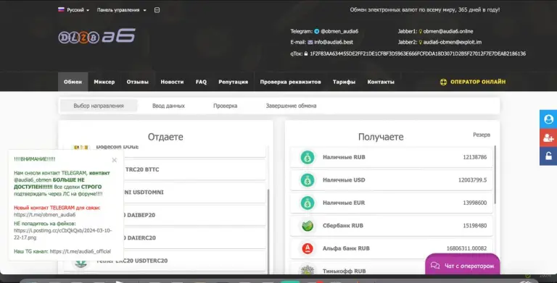
Task: Open the Репутация menu item
Action: pyautogui.click(x=233, y=82)
